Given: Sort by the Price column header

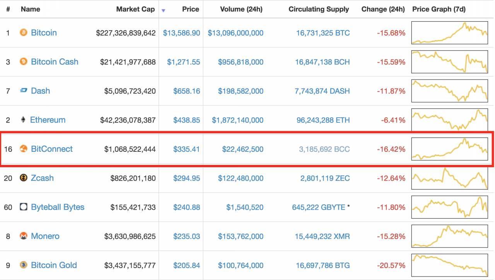Looking at the screenshot, I should click(190, 9).
